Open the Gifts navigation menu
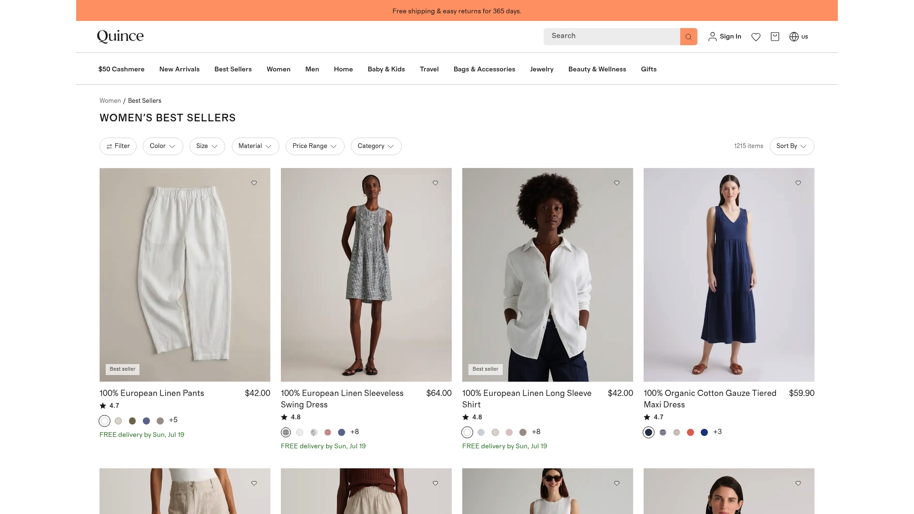 [649, 69]
